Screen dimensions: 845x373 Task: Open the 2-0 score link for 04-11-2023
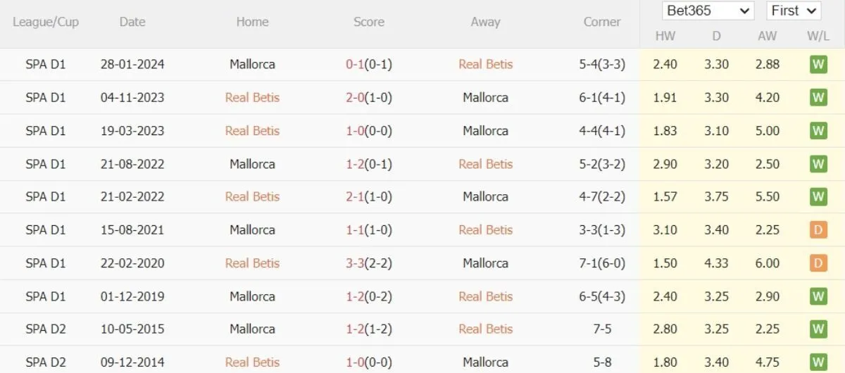(x=353, y=98)
